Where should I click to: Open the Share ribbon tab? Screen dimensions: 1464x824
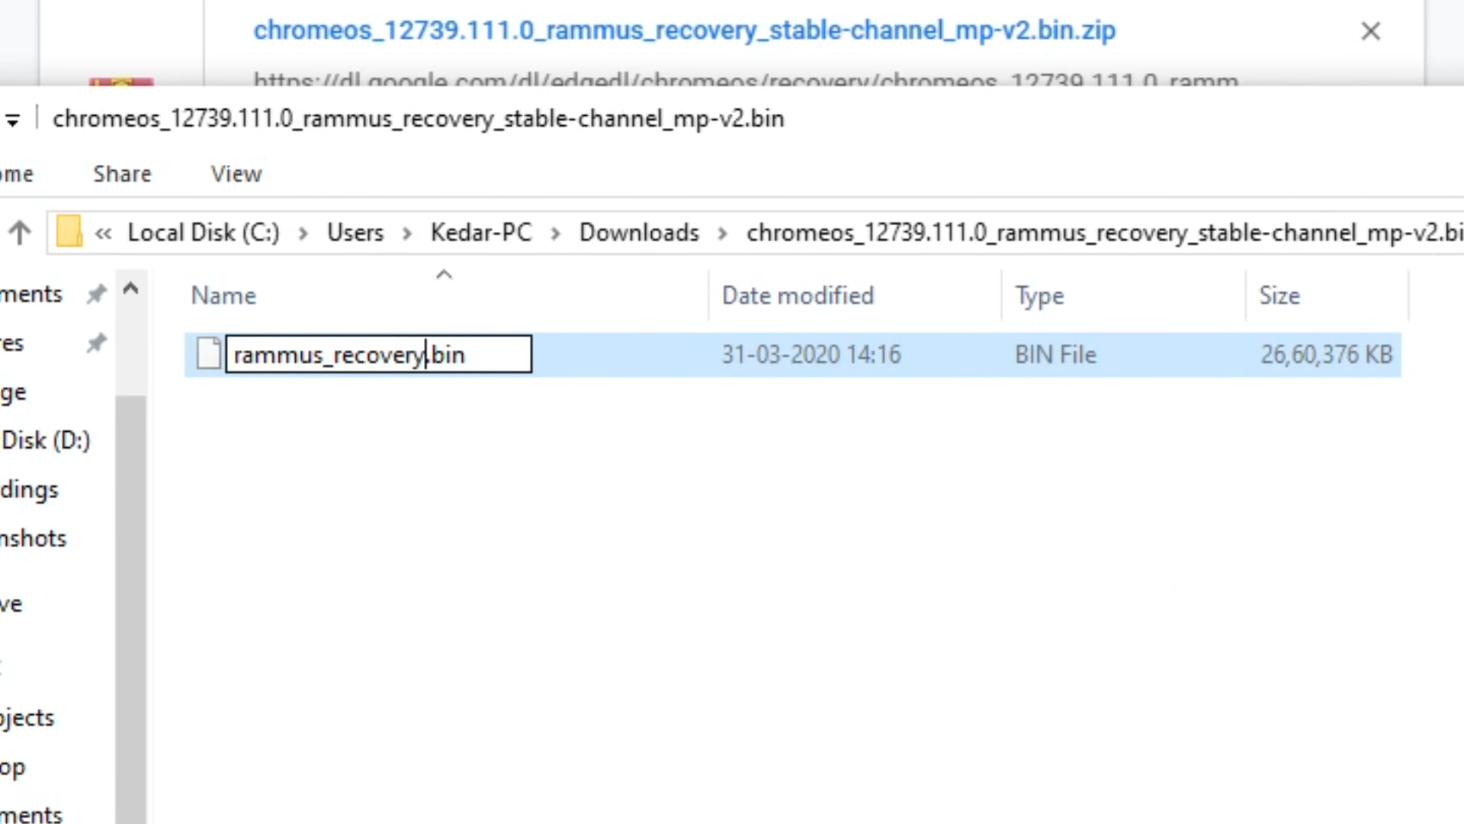[x=122, y=174]
